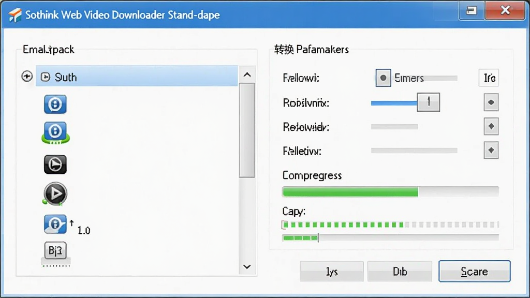The image size is (530, 298).
Task: Click the 1ys button
Action: coord(332,271)
